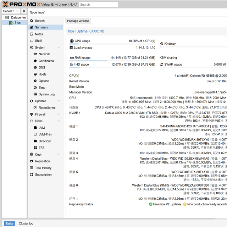Screen dimensions: 227x227
Task: Click the top Search input field
Action: [x=98, y=5]
